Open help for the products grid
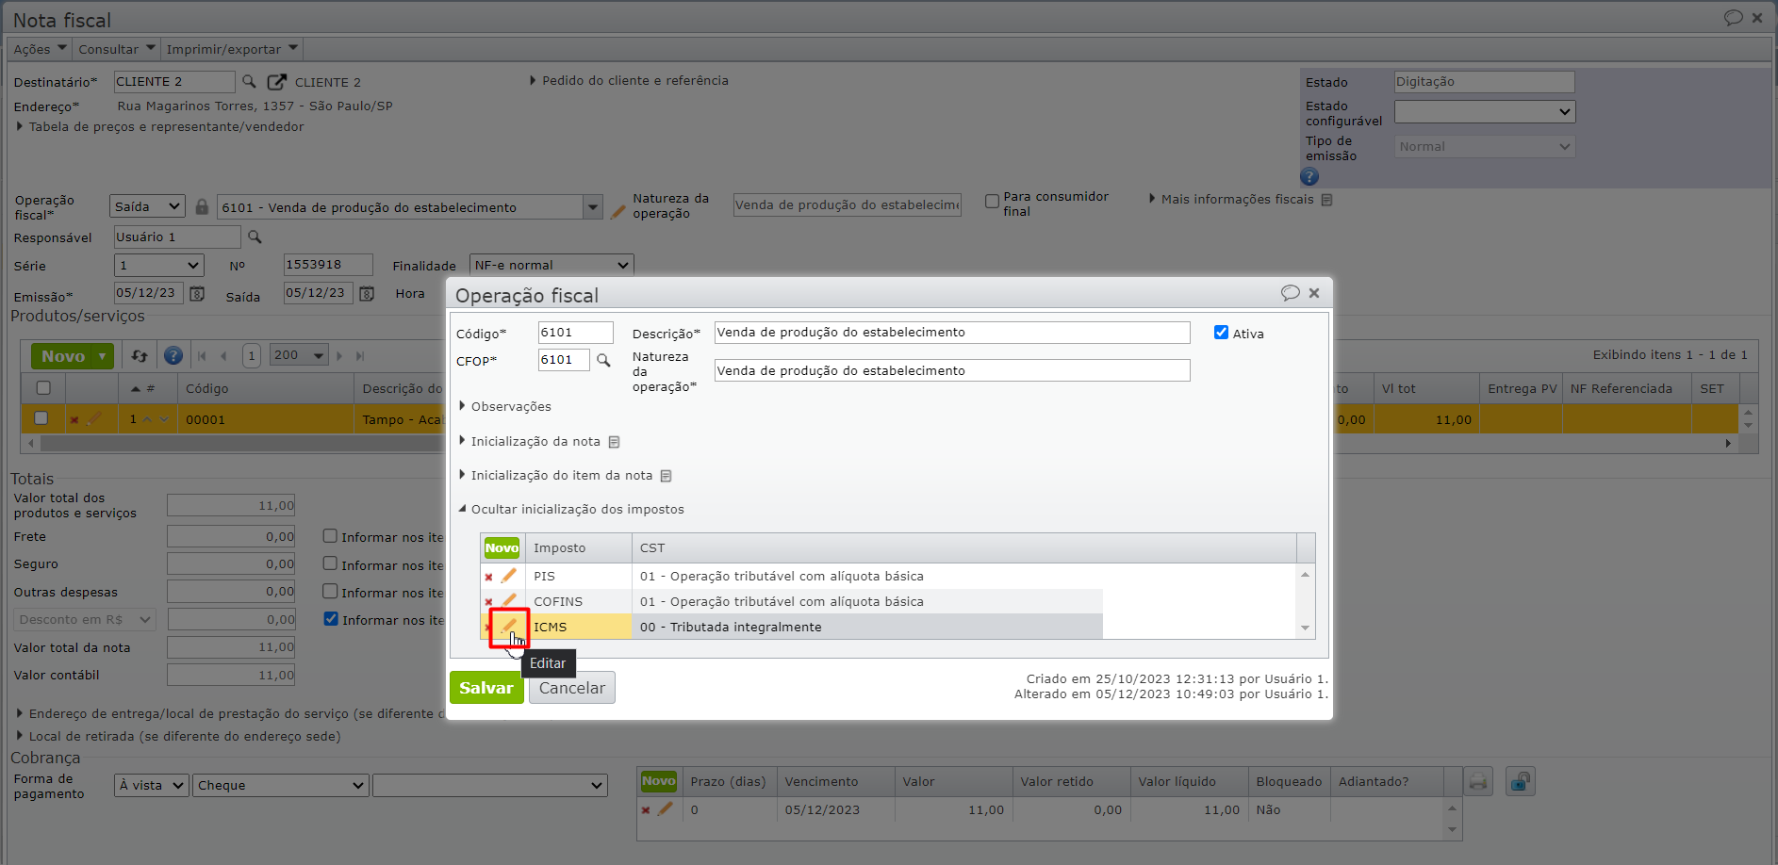Image resolution: width=1778 pixels, height=865 pixels. 173,355
